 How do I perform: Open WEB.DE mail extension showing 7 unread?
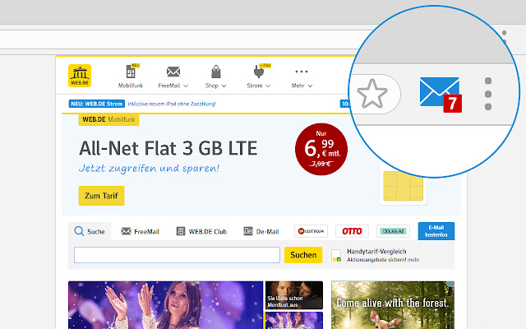coord(441,95)
